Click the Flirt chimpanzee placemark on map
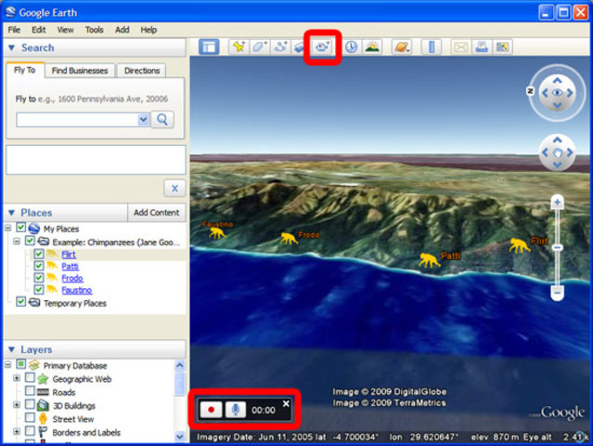This screenshot has height=446, width=593. coord(520,245)
